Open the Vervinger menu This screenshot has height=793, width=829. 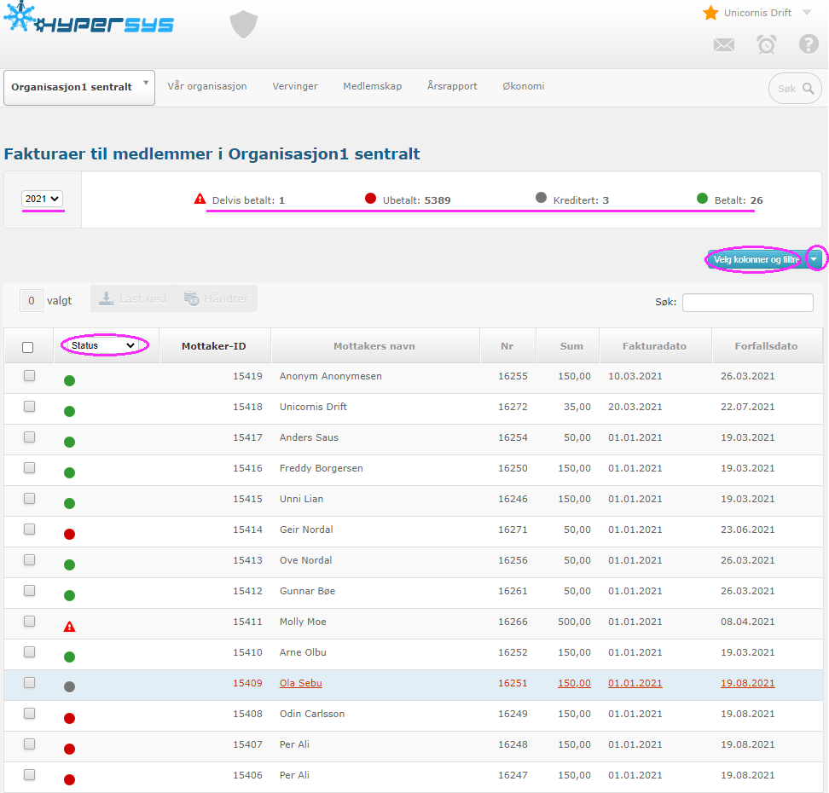pos(295,86)
